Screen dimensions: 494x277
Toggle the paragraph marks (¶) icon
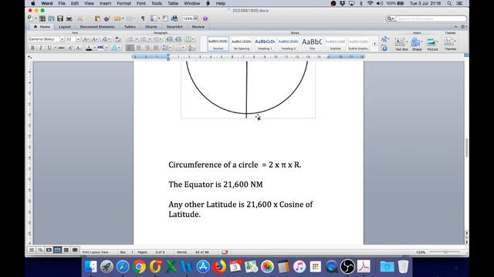tap(143, 18)
